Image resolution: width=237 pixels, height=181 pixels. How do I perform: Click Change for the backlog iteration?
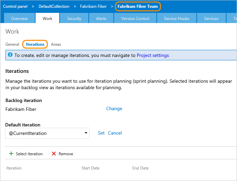click(114, 109)
